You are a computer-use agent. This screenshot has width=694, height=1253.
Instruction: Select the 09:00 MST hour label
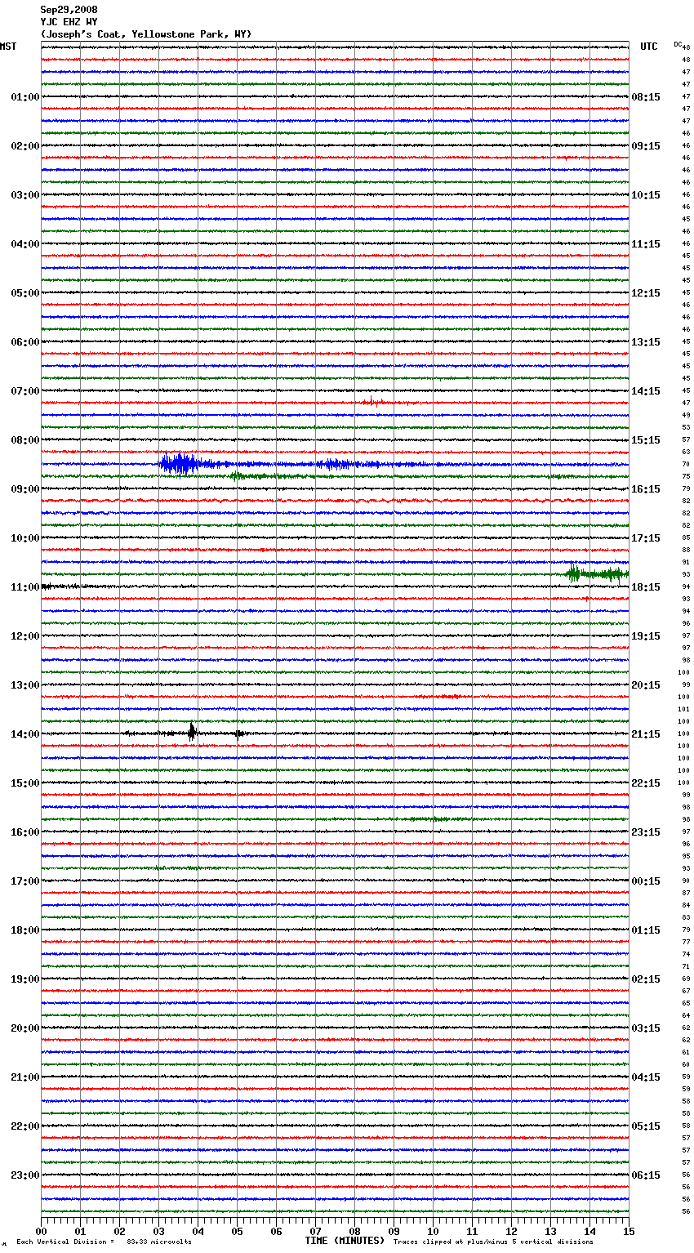click(x=25, y=489)
